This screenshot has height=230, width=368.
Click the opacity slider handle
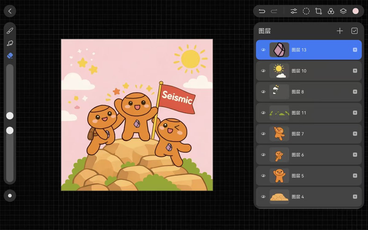[x=10, y=130]
